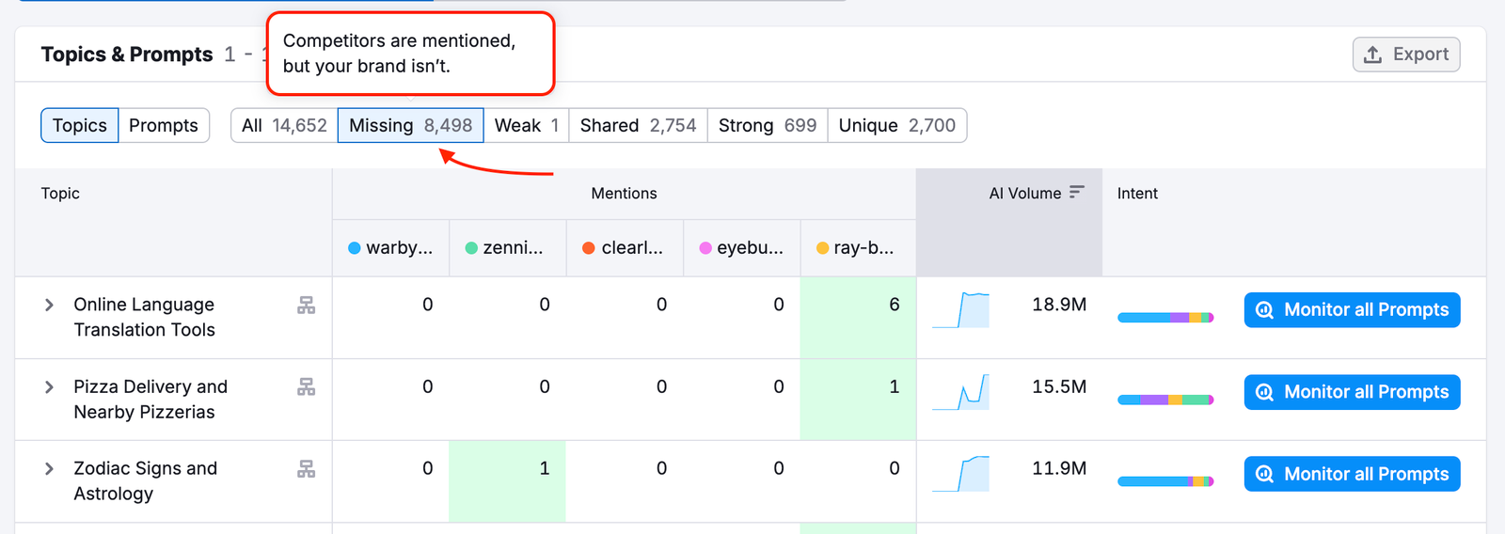Viewport: 1505px width, 534px height.
Task: Click AI Volume trend chart for 15.5M row
Action: (x=961, y=392)
